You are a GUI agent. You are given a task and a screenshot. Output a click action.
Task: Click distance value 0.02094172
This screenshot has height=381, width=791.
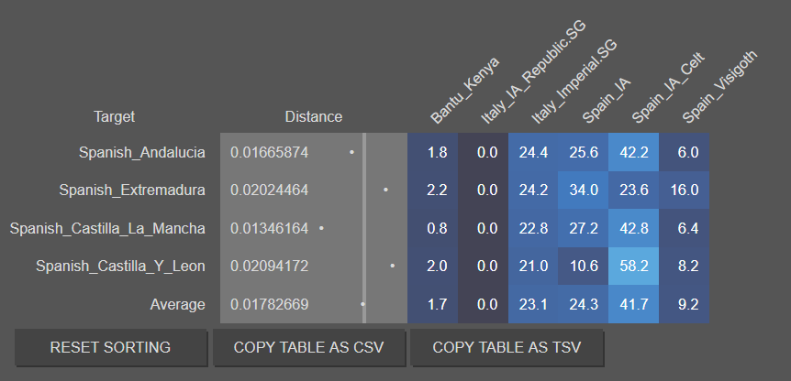tap(270, 267)
